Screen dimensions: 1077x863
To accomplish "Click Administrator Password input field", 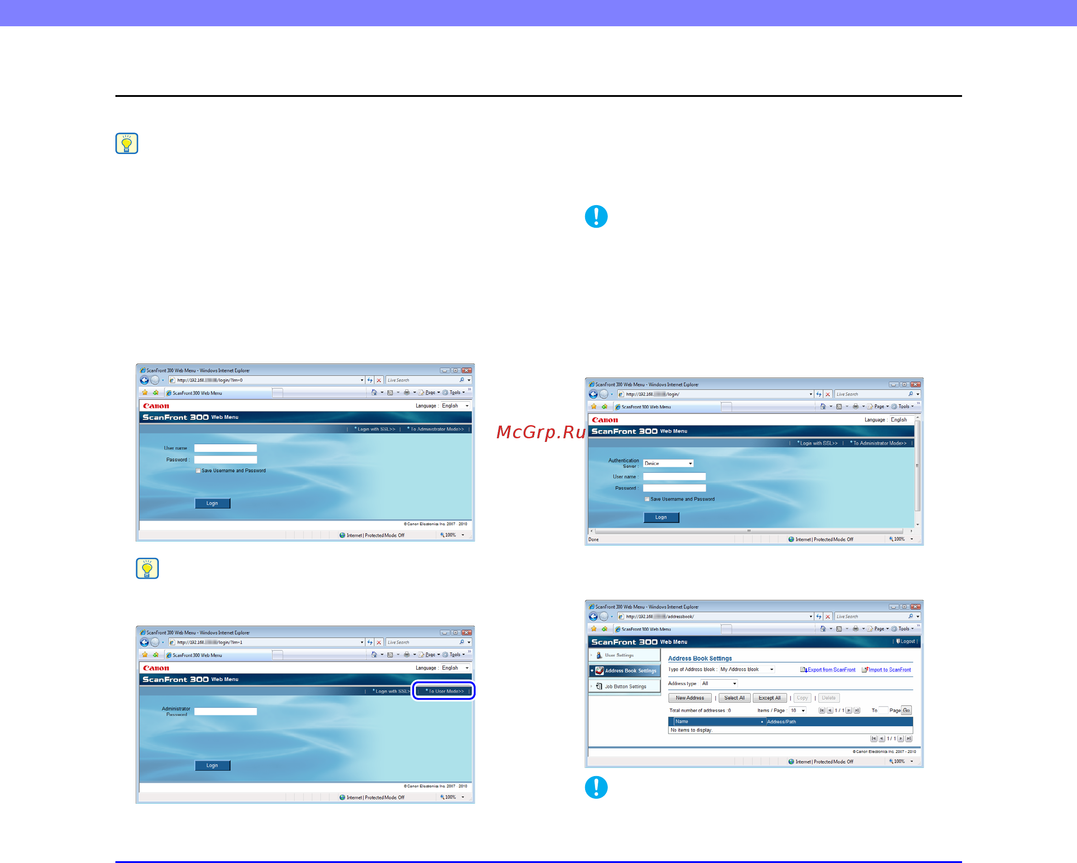I will tap(225, 711).
